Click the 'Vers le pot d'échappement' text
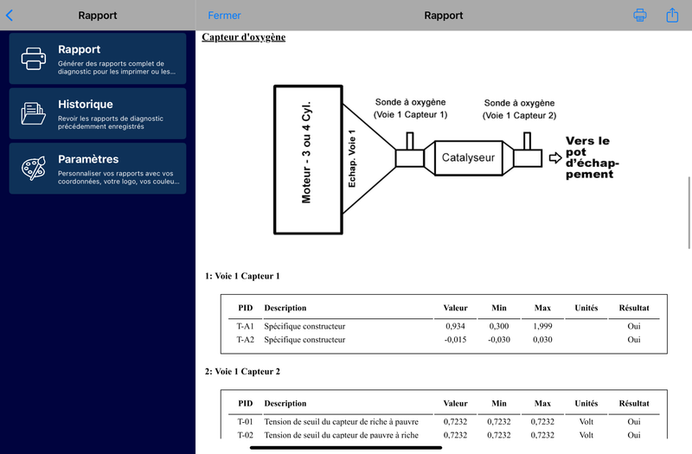The width and height of the screenshot is (692, 454). [x=593, y=157]
